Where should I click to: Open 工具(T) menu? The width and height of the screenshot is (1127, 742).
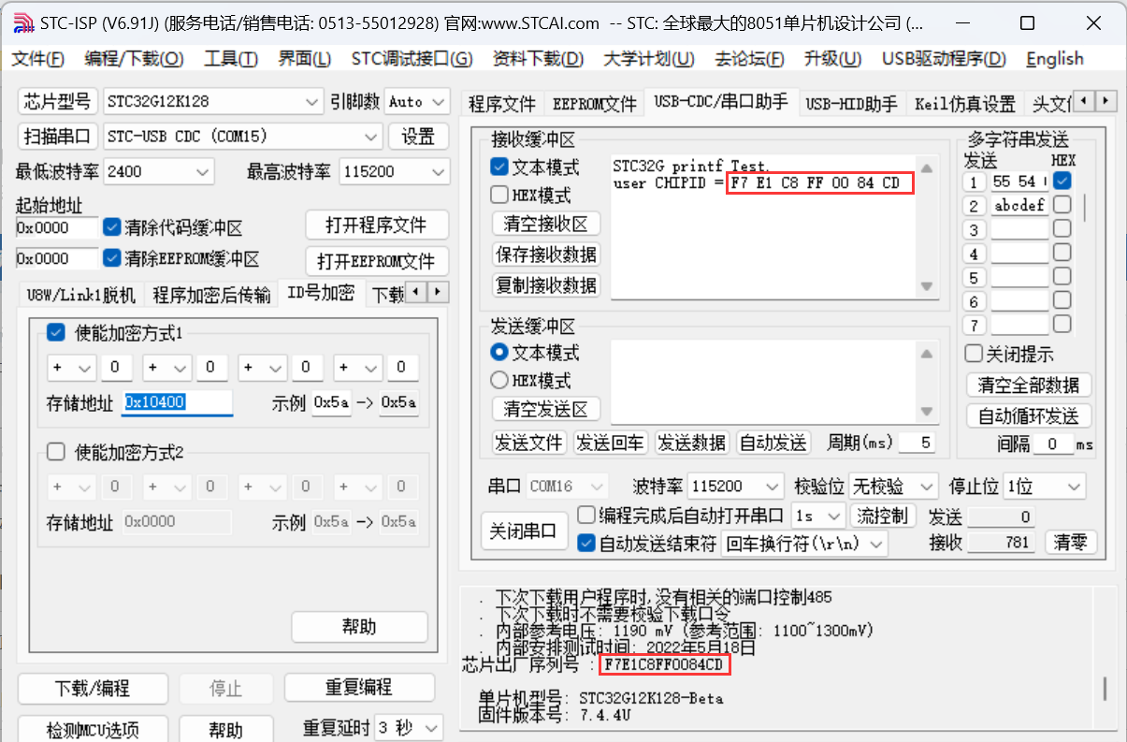point(231,59)
